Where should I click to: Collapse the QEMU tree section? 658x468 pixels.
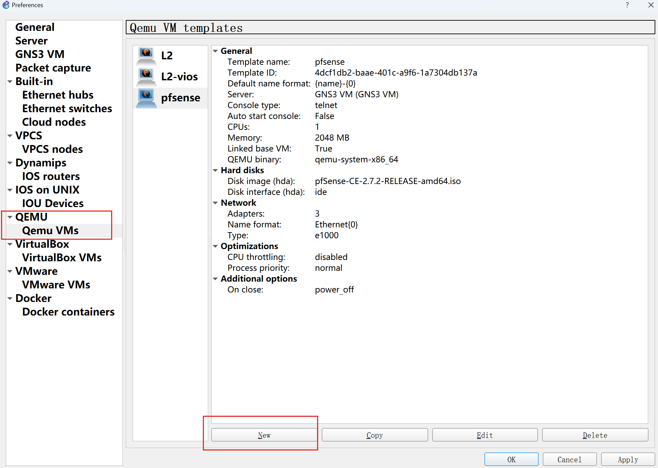(x=10, y=217)
